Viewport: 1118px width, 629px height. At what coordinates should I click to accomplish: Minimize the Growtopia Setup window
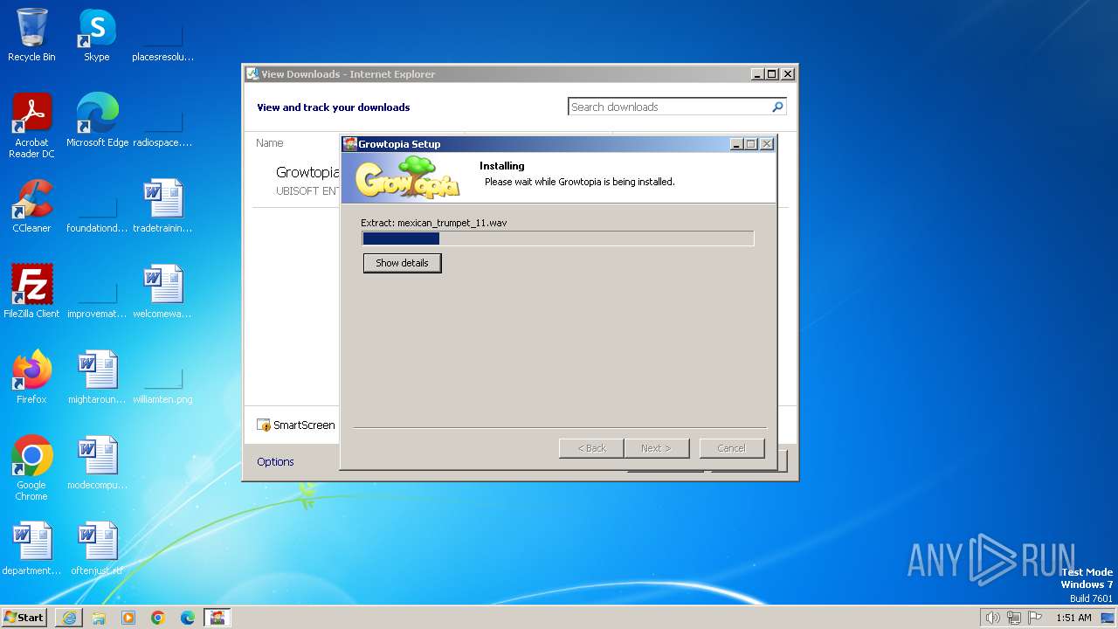(735, 144)
